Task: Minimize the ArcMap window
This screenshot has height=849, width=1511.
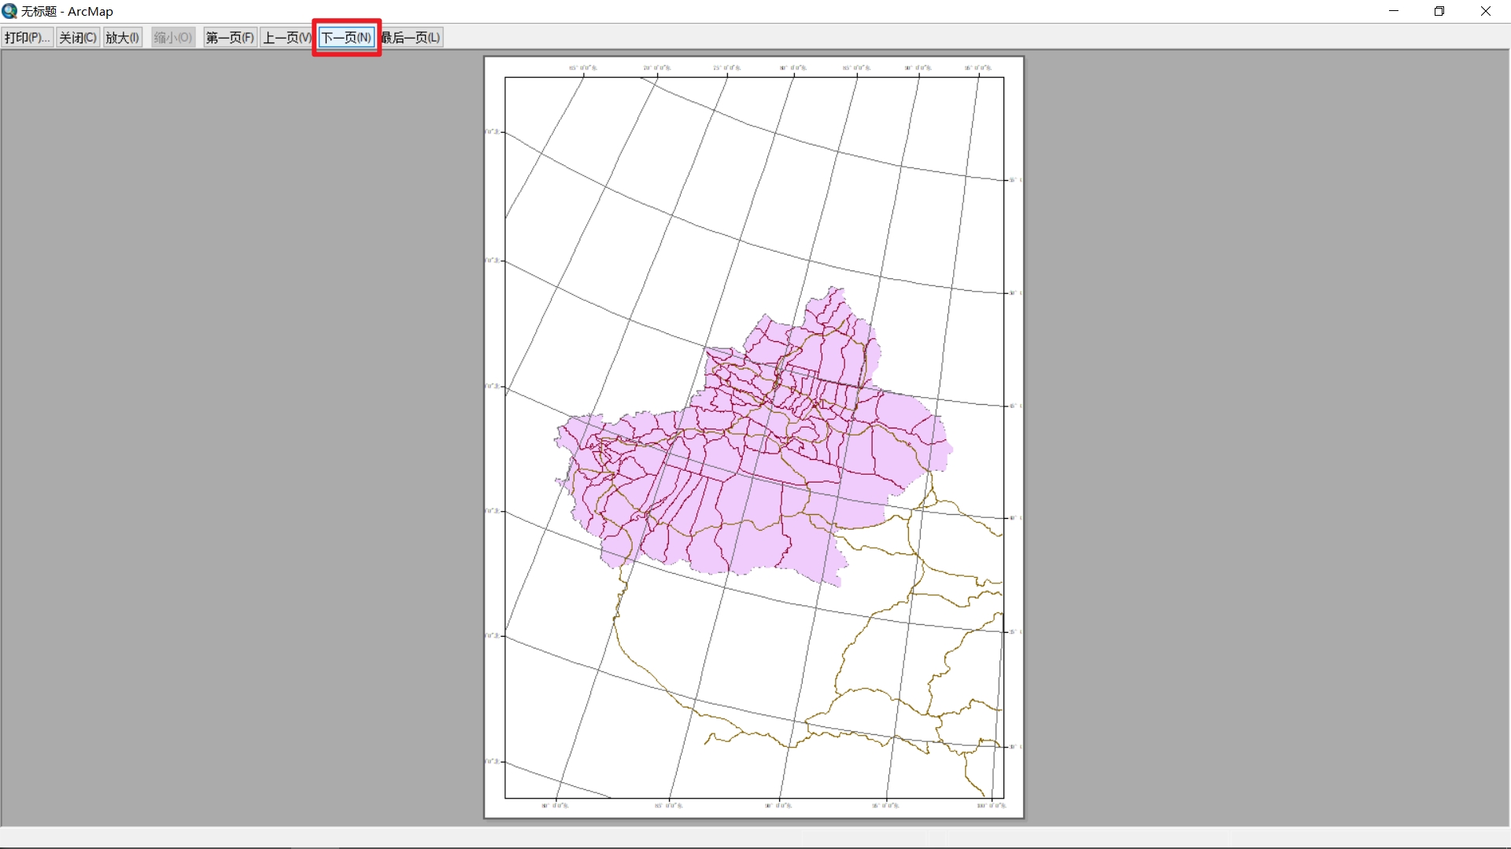Action: pyautogui.click(x=1393, y=11)
